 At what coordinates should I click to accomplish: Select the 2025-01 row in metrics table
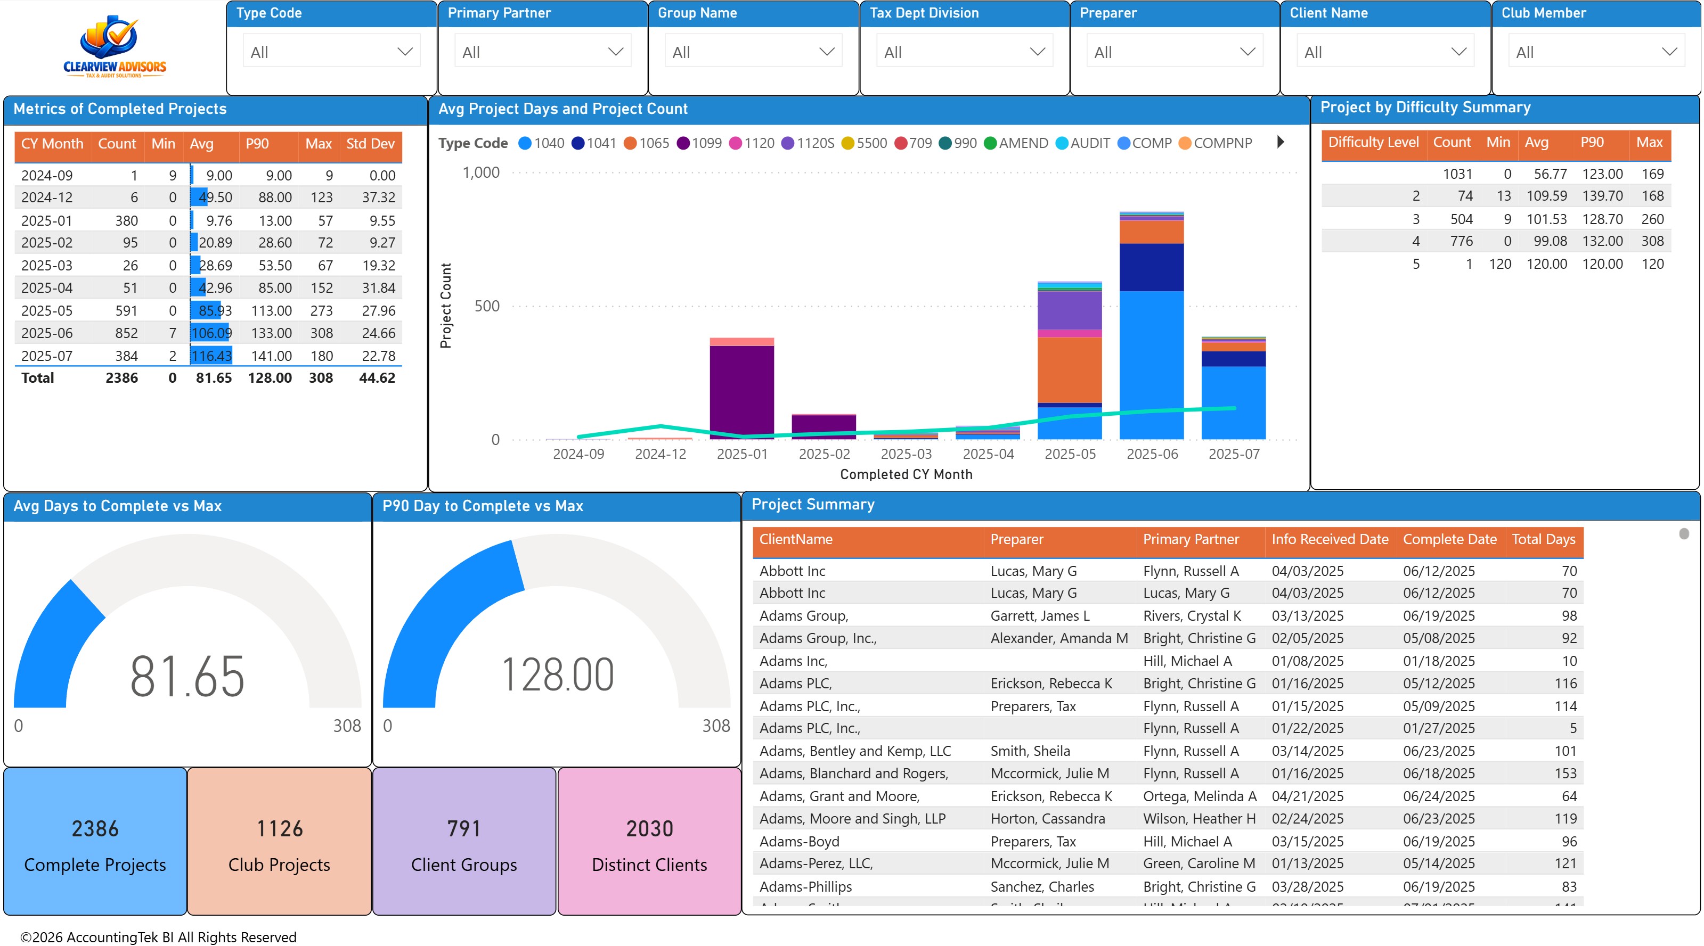tap(208, 221)
